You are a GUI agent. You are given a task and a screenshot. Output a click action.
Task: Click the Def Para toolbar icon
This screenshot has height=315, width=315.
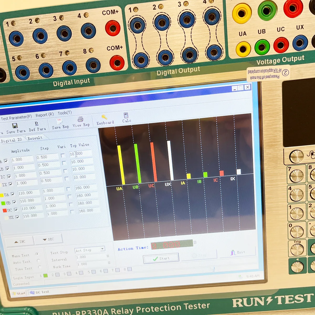(x=36, y=124)
